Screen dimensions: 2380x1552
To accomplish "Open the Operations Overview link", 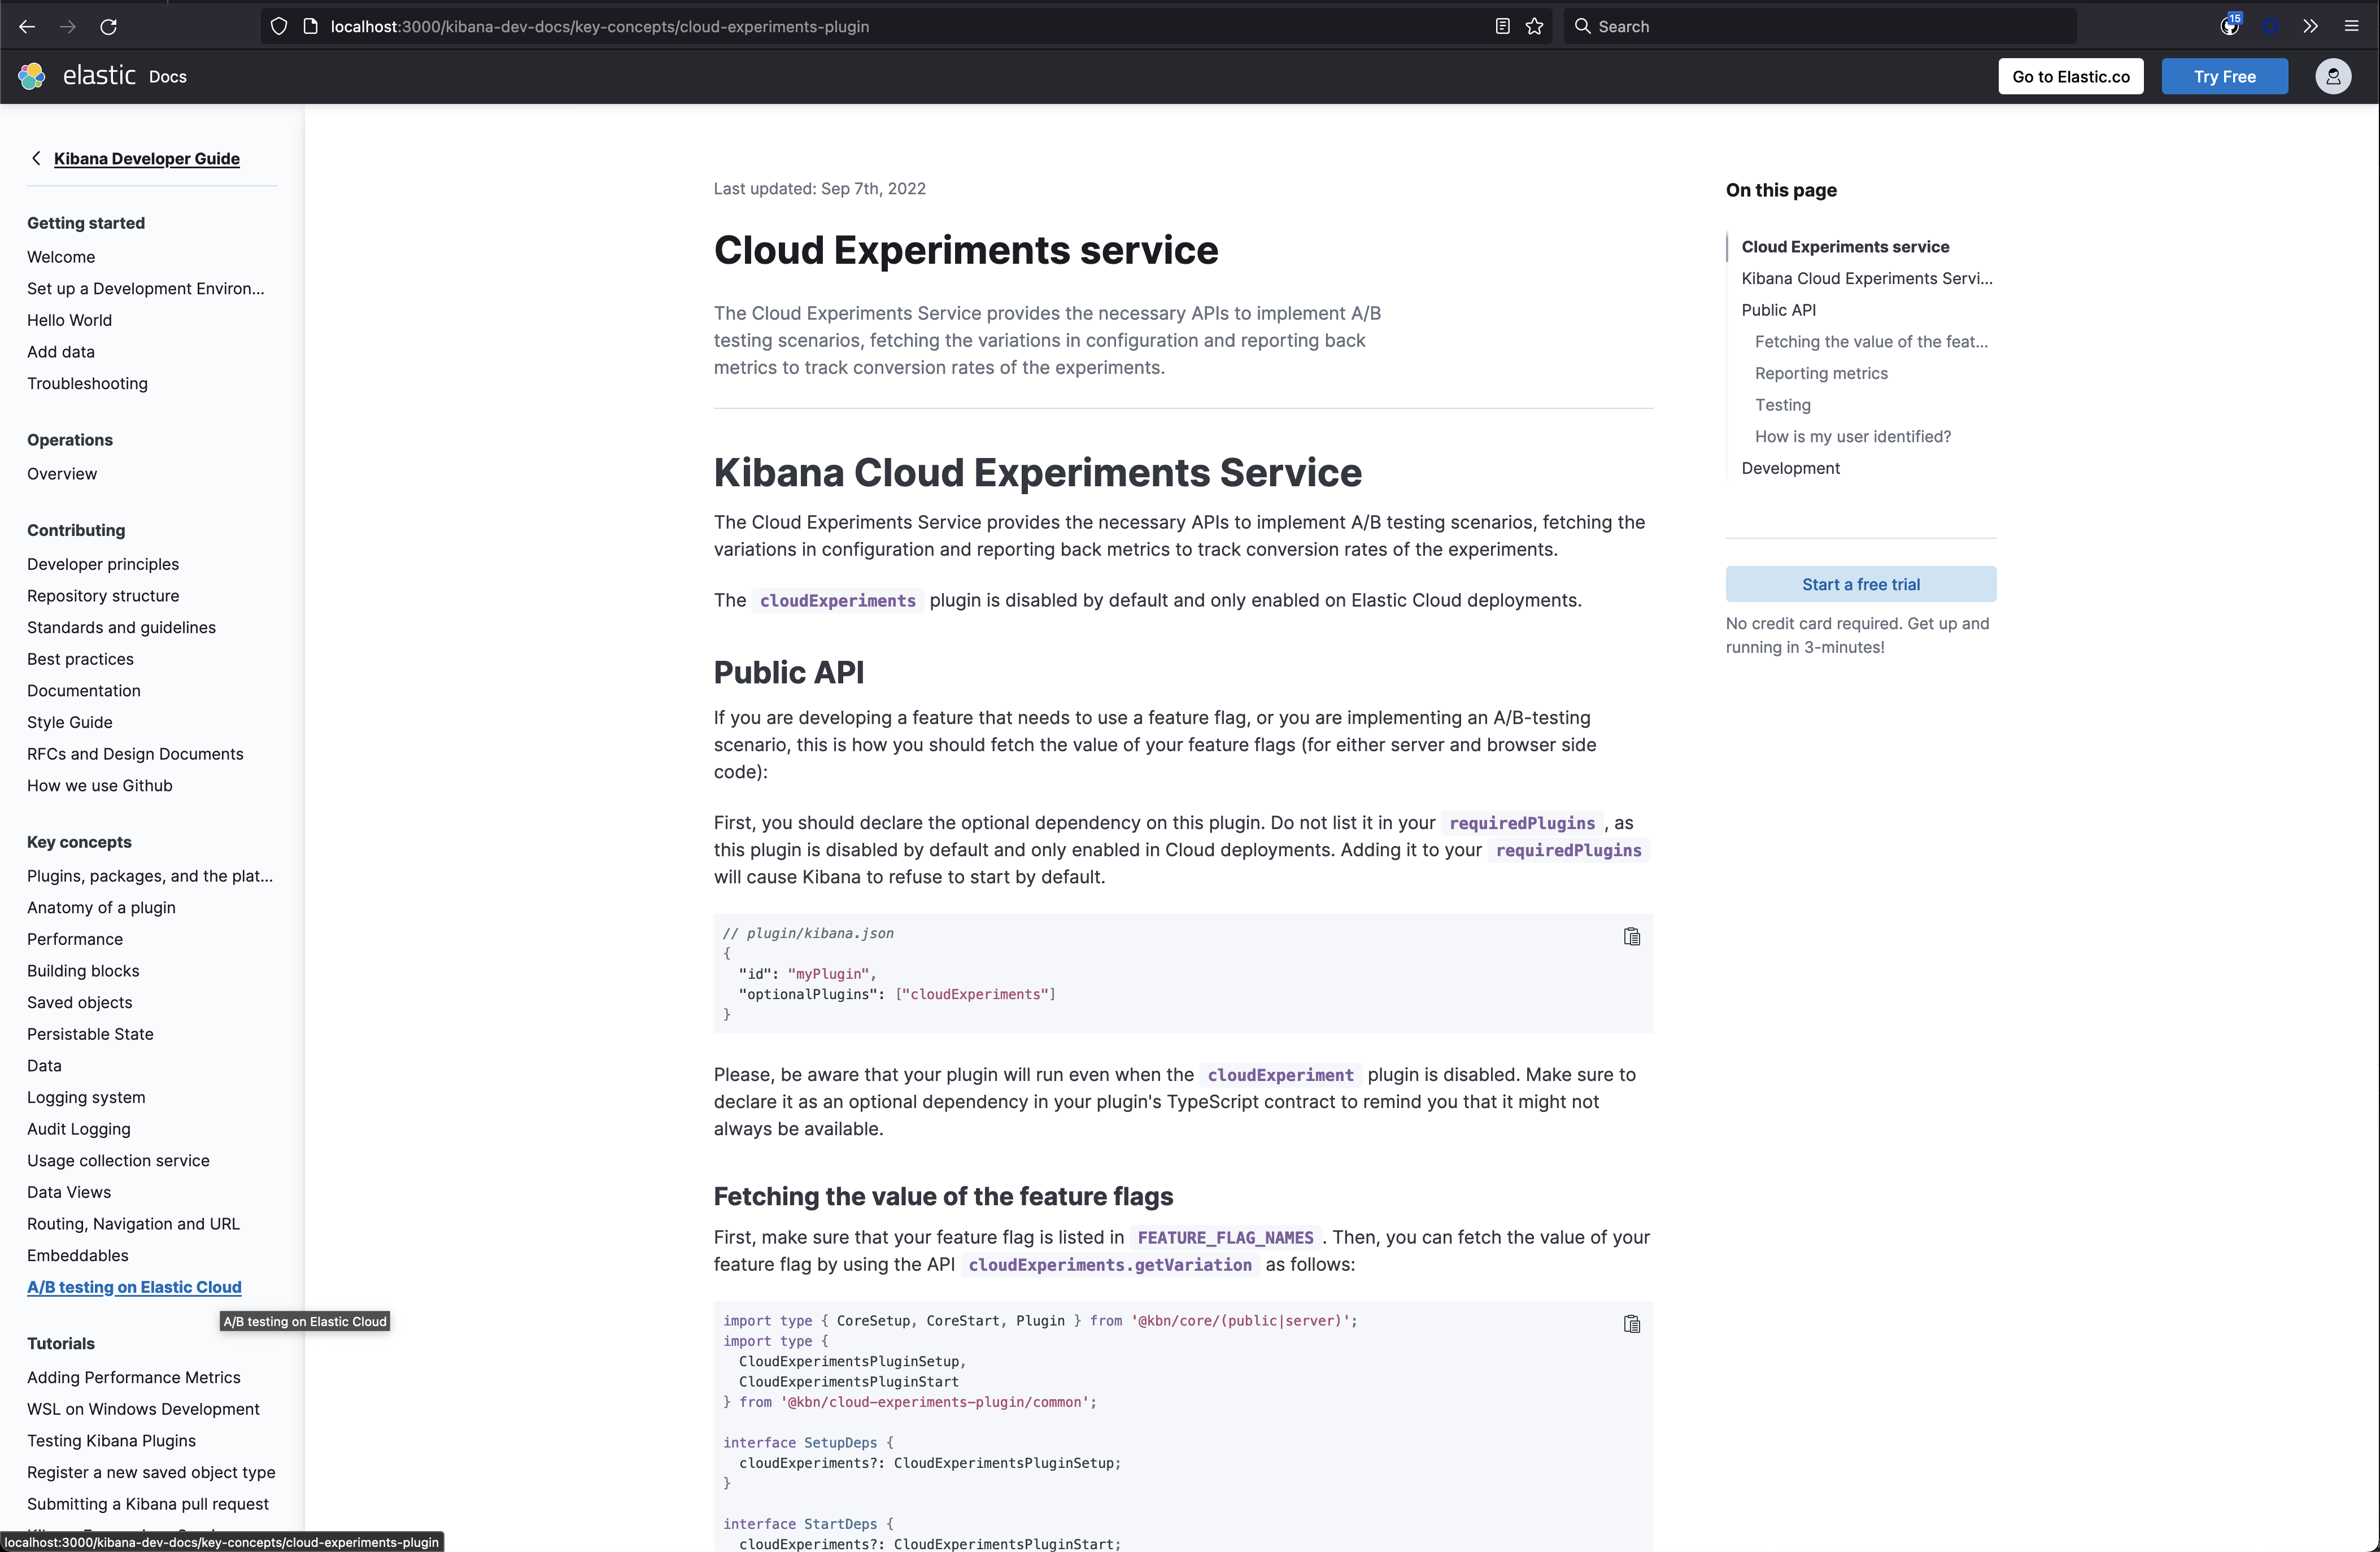I will pyautogui.click(x=62, y=474).
